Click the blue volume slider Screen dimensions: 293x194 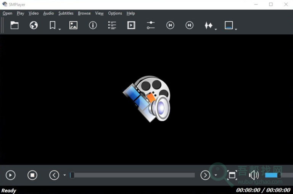tap(272, 175)
